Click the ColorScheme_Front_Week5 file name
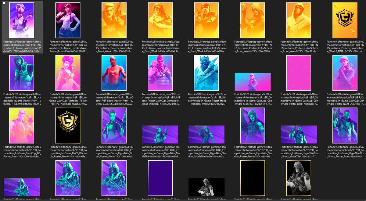 pyautogui.click(x=299, y=47)
